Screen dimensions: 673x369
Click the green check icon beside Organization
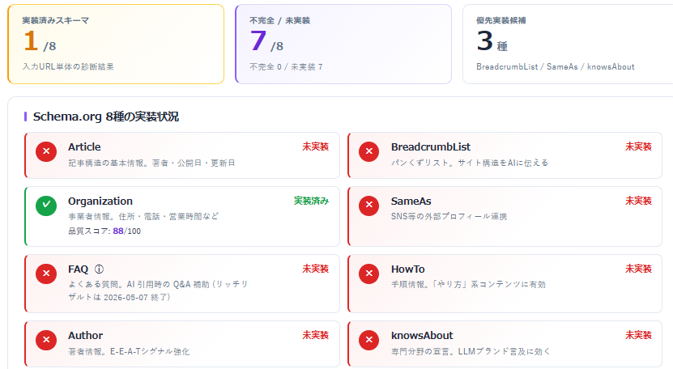[x=46, y=206]
